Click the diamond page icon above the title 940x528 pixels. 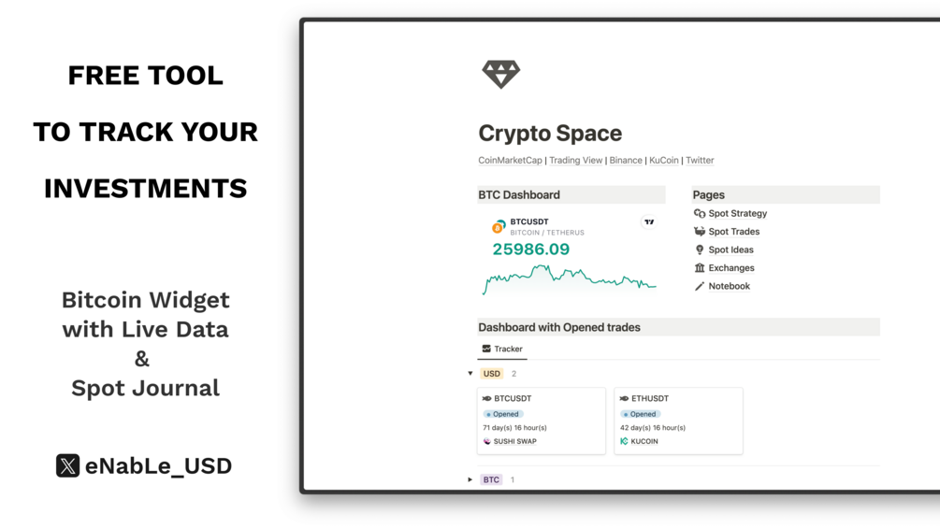click(x=500, y=74)
